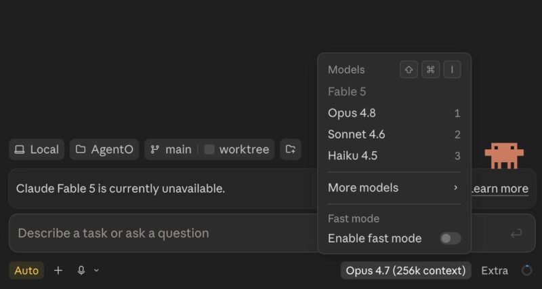Enable the fast mode toggle switch
This screenshot has height=289, width=542.
coord(450,238)
